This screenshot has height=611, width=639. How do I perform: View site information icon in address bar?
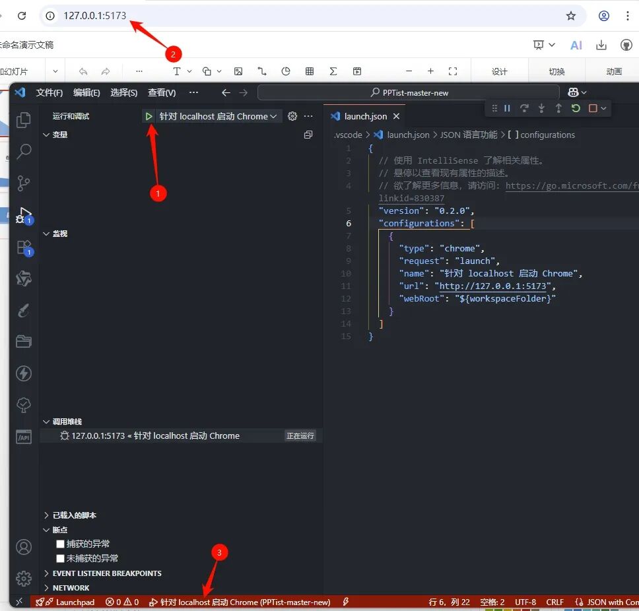[x=50, y=15]
